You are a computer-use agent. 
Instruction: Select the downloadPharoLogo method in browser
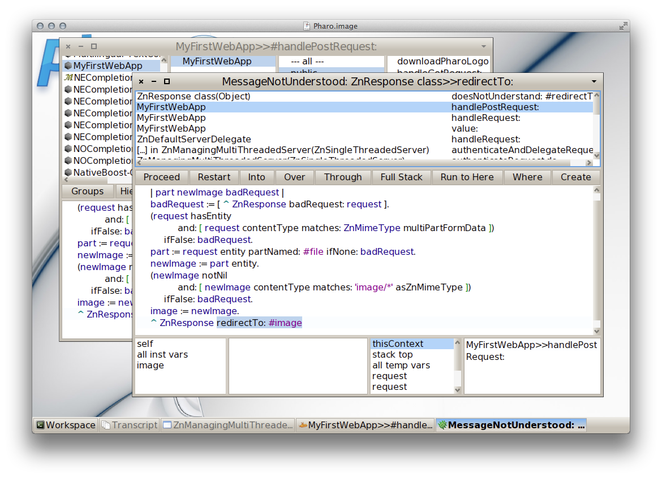pos(443,62)
